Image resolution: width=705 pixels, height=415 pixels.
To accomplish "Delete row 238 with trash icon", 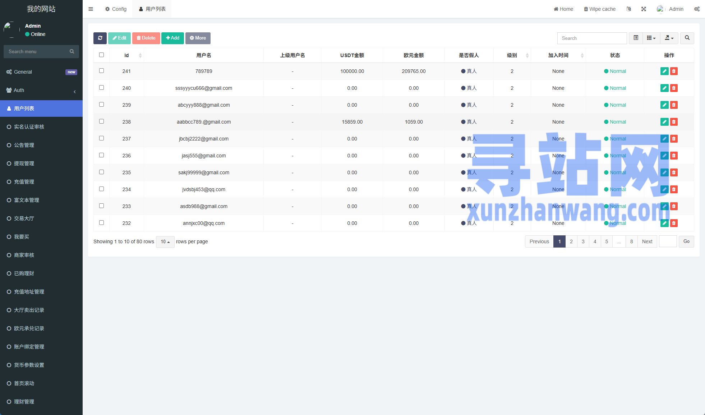I will point(674,122).
